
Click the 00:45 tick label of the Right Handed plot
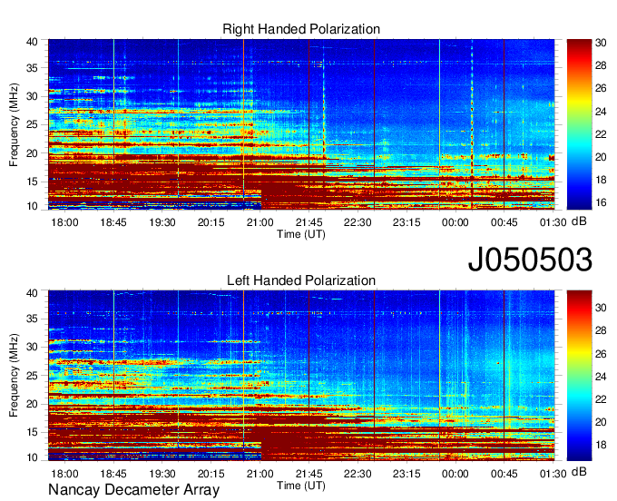(504, 222)
